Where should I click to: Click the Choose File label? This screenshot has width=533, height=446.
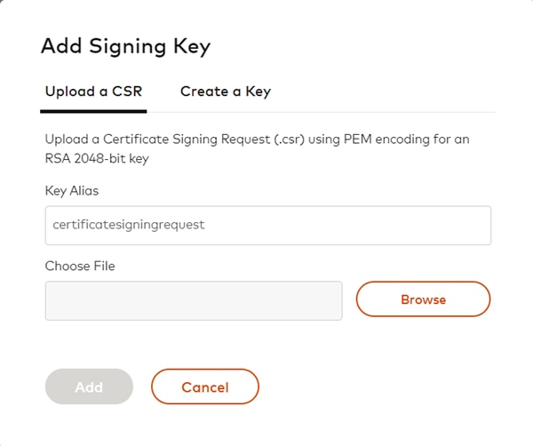click(x=80, y=265)
